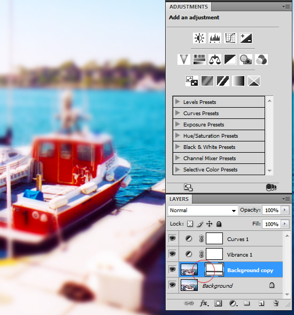Expand Black & White Presets
294x315 pixels.
[x=177, y=147]
